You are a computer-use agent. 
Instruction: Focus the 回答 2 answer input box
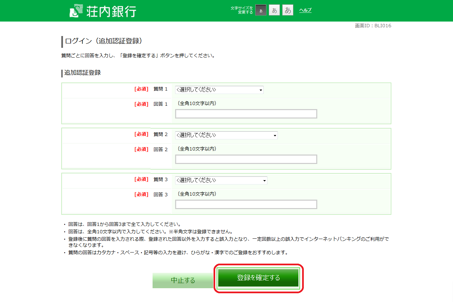click(x=246, y=159)
